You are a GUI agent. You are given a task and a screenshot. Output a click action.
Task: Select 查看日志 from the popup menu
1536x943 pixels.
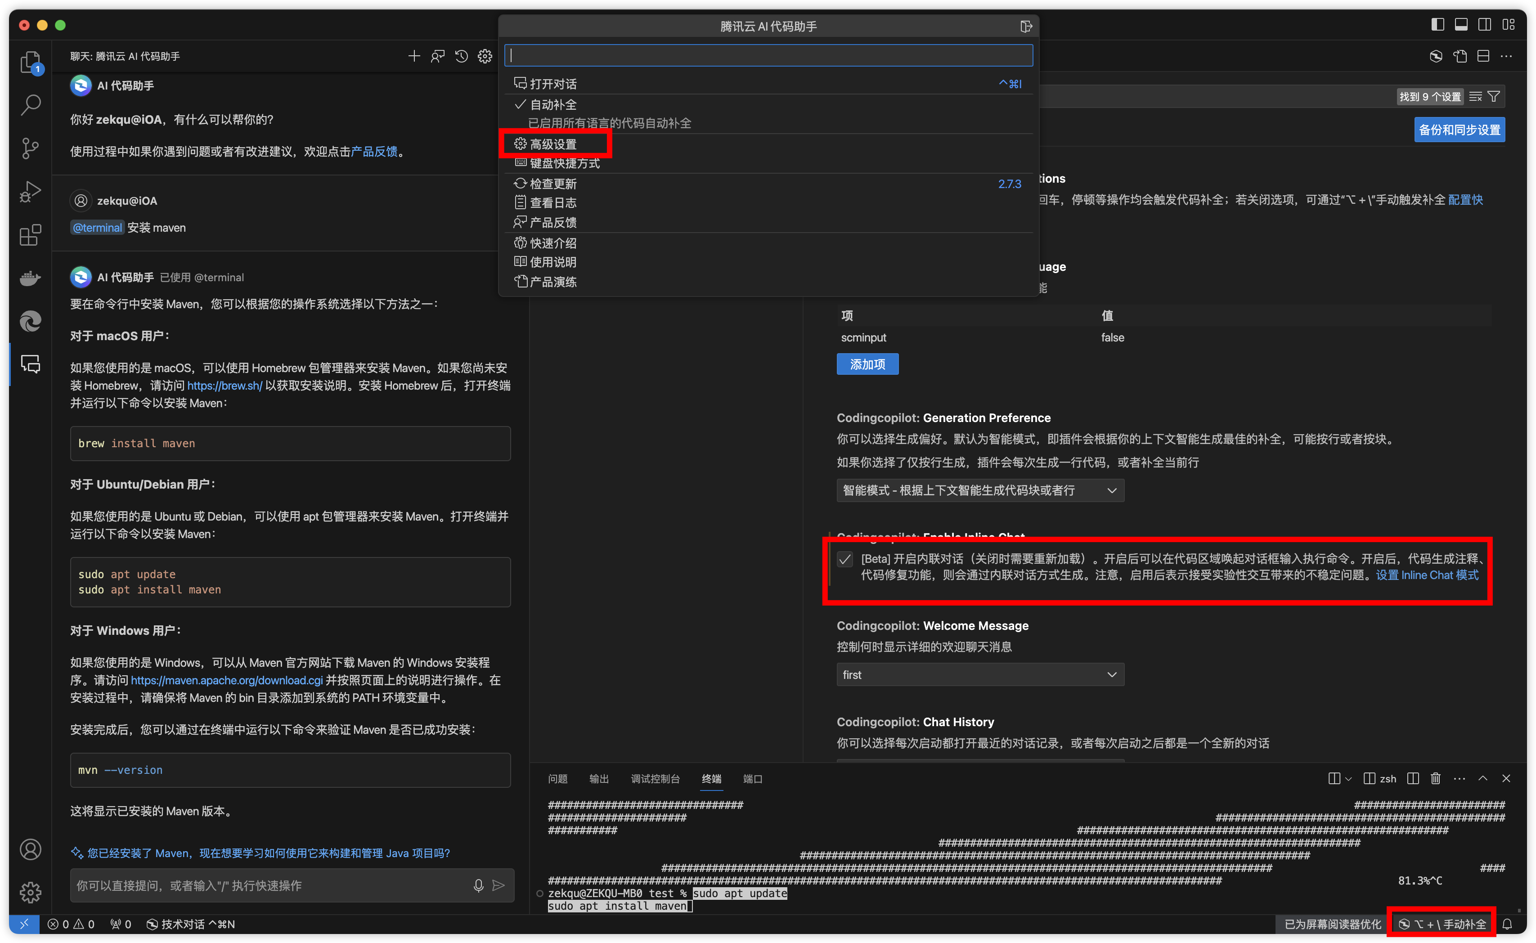point(768,203)
